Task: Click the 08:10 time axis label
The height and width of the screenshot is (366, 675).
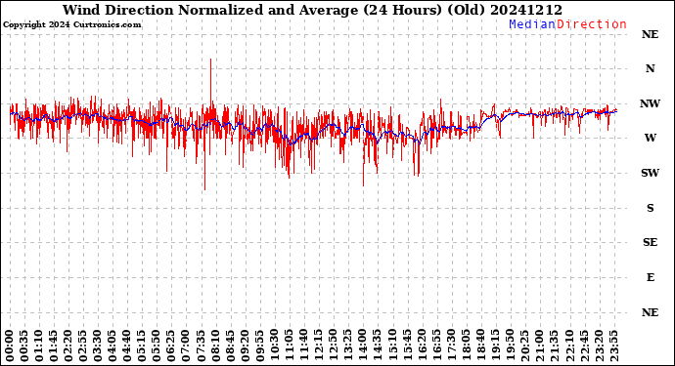Action: (215, 346)
